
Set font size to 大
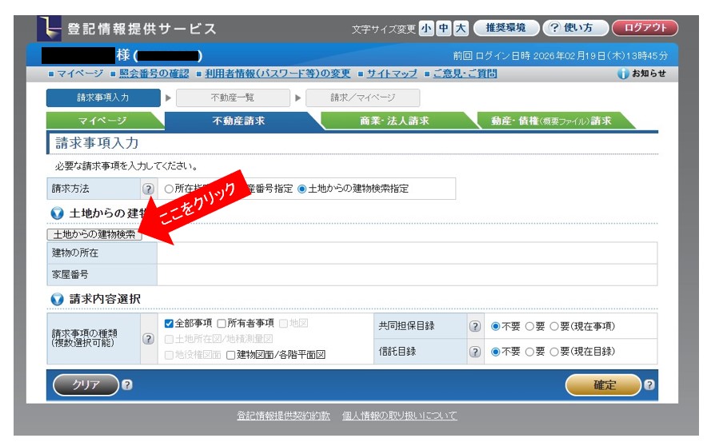(x=460, y=29)
